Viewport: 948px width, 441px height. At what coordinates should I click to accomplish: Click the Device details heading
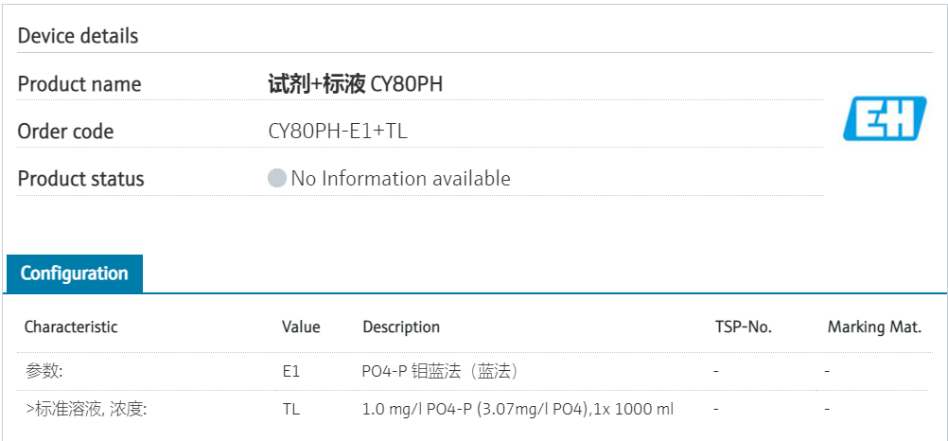(x=79, y=36)
